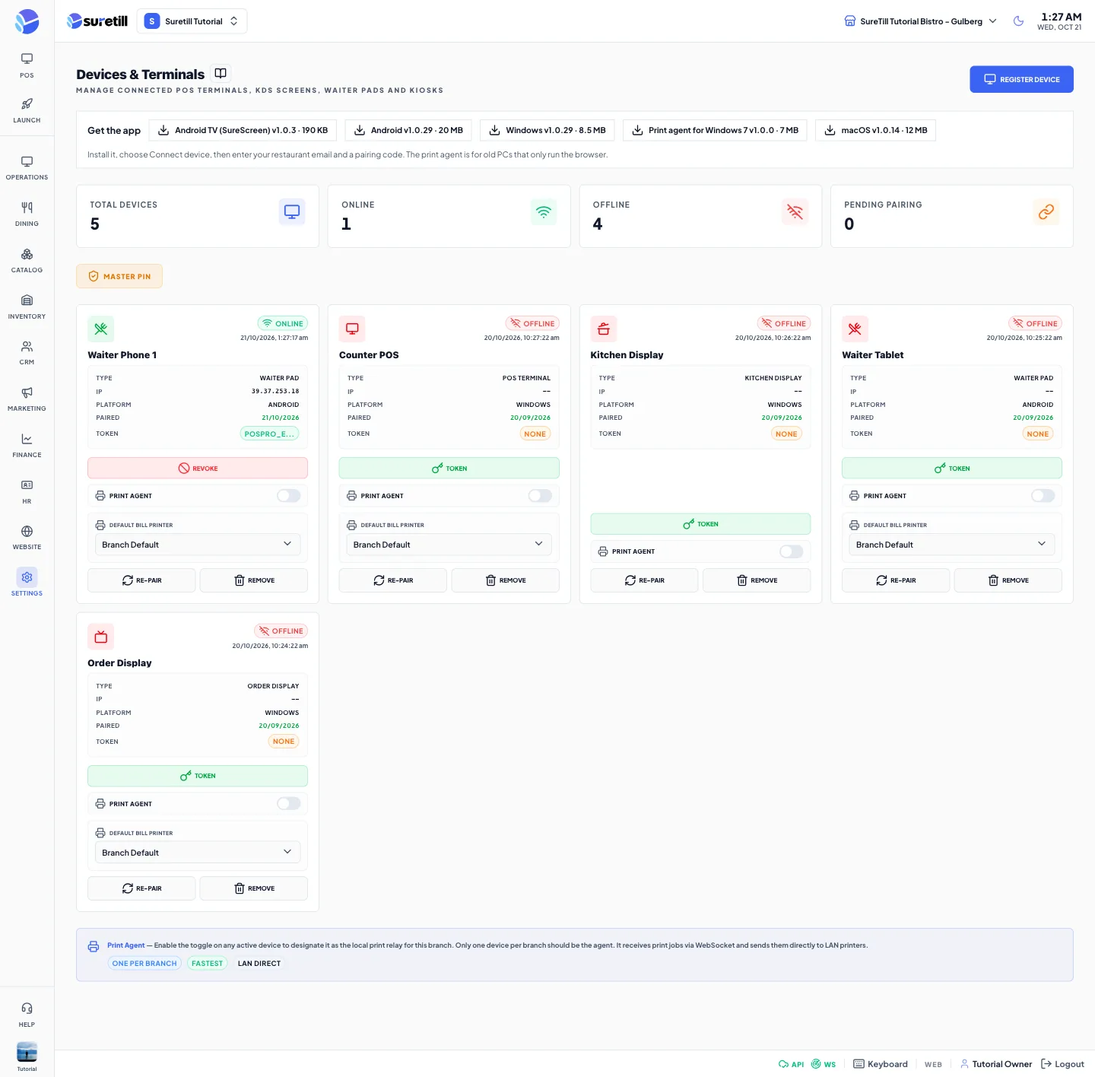Enable Print Agent on Waiter Phone 1
Image resolution: width=1095 pixels, height=1077 pixels.
click(288, 496)
